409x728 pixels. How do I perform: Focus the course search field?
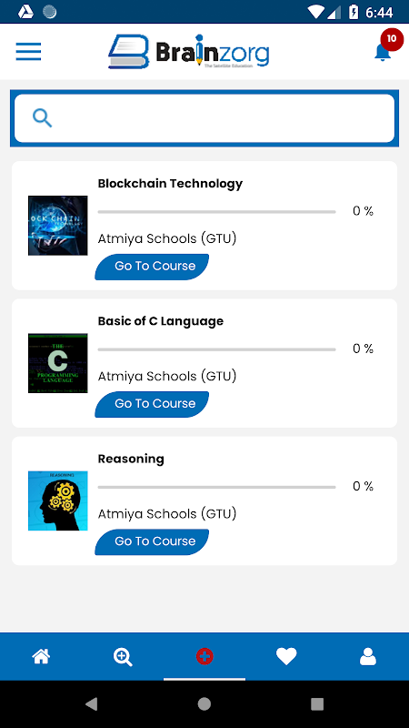[x=204, y=118]
